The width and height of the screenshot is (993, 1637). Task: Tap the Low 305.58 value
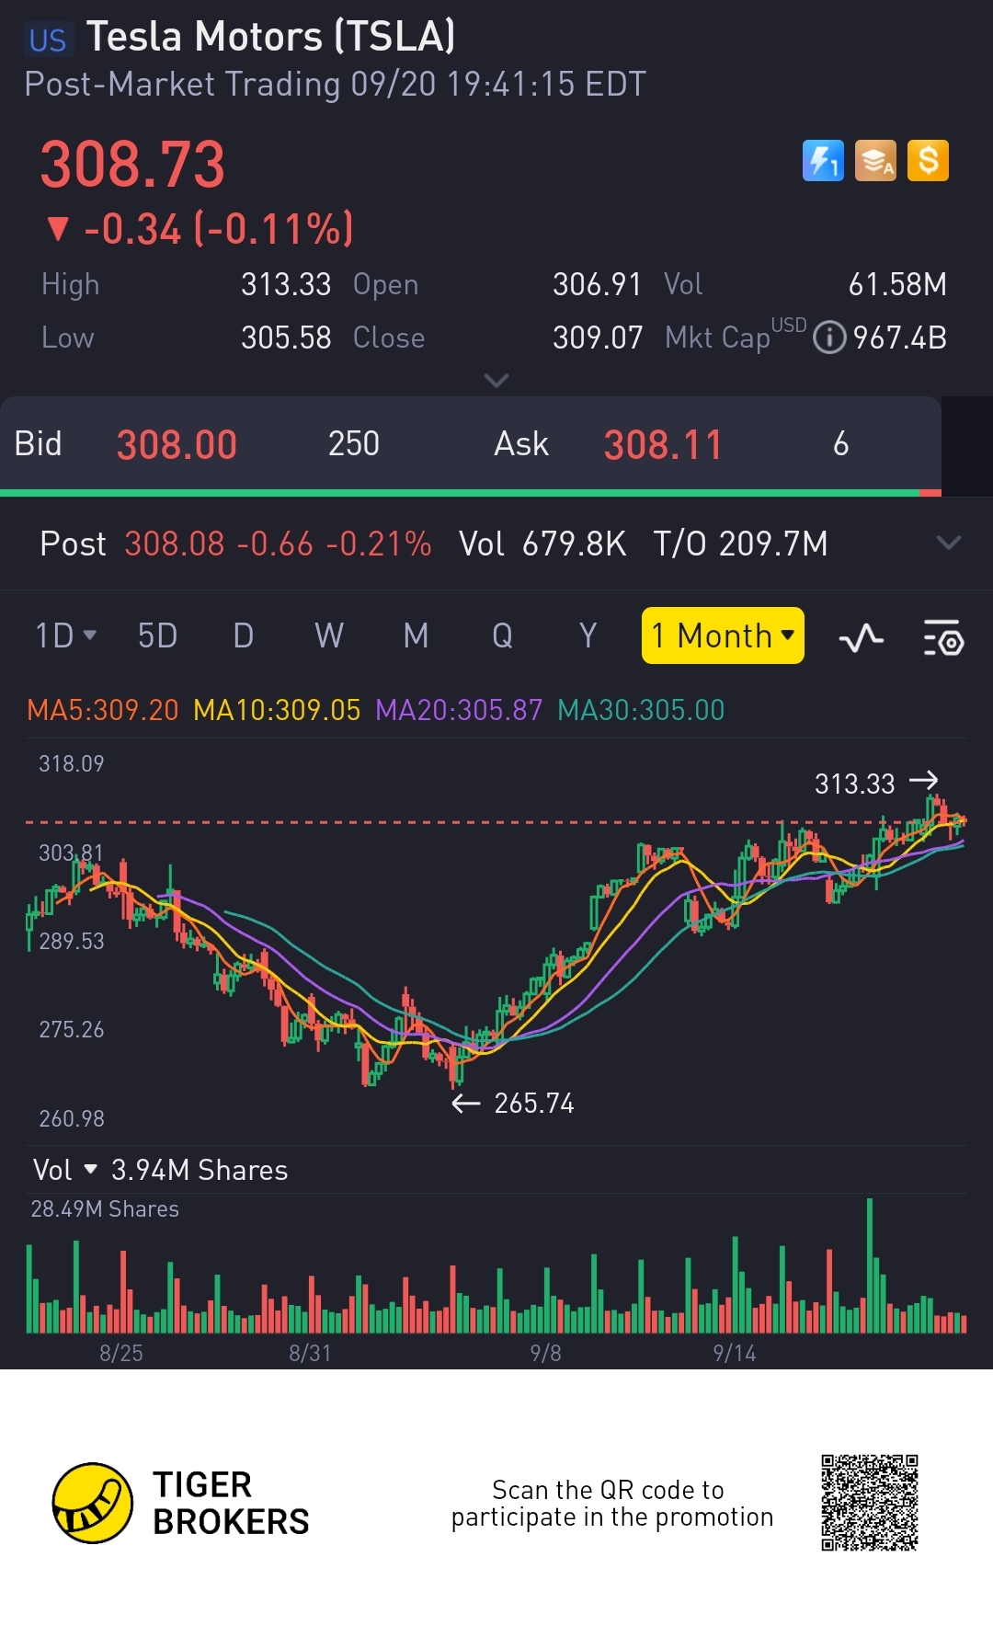tap(286, 338)
